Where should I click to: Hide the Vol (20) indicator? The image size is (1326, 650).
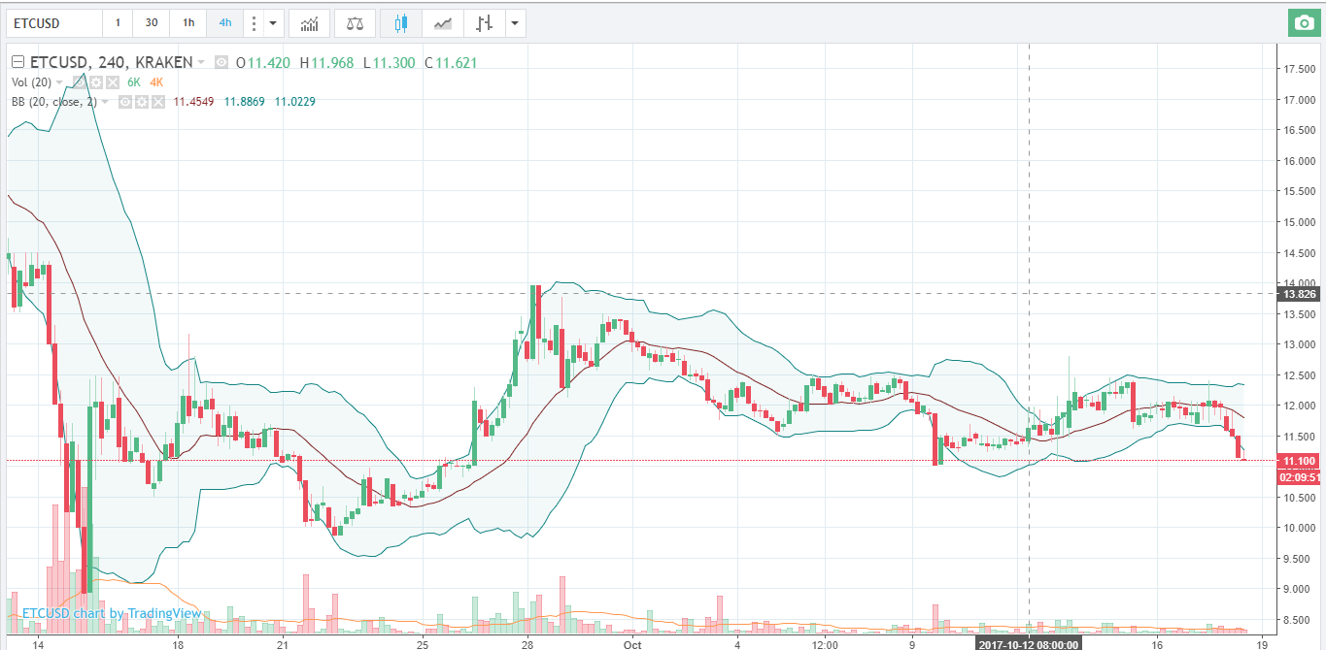click(81, 82)
